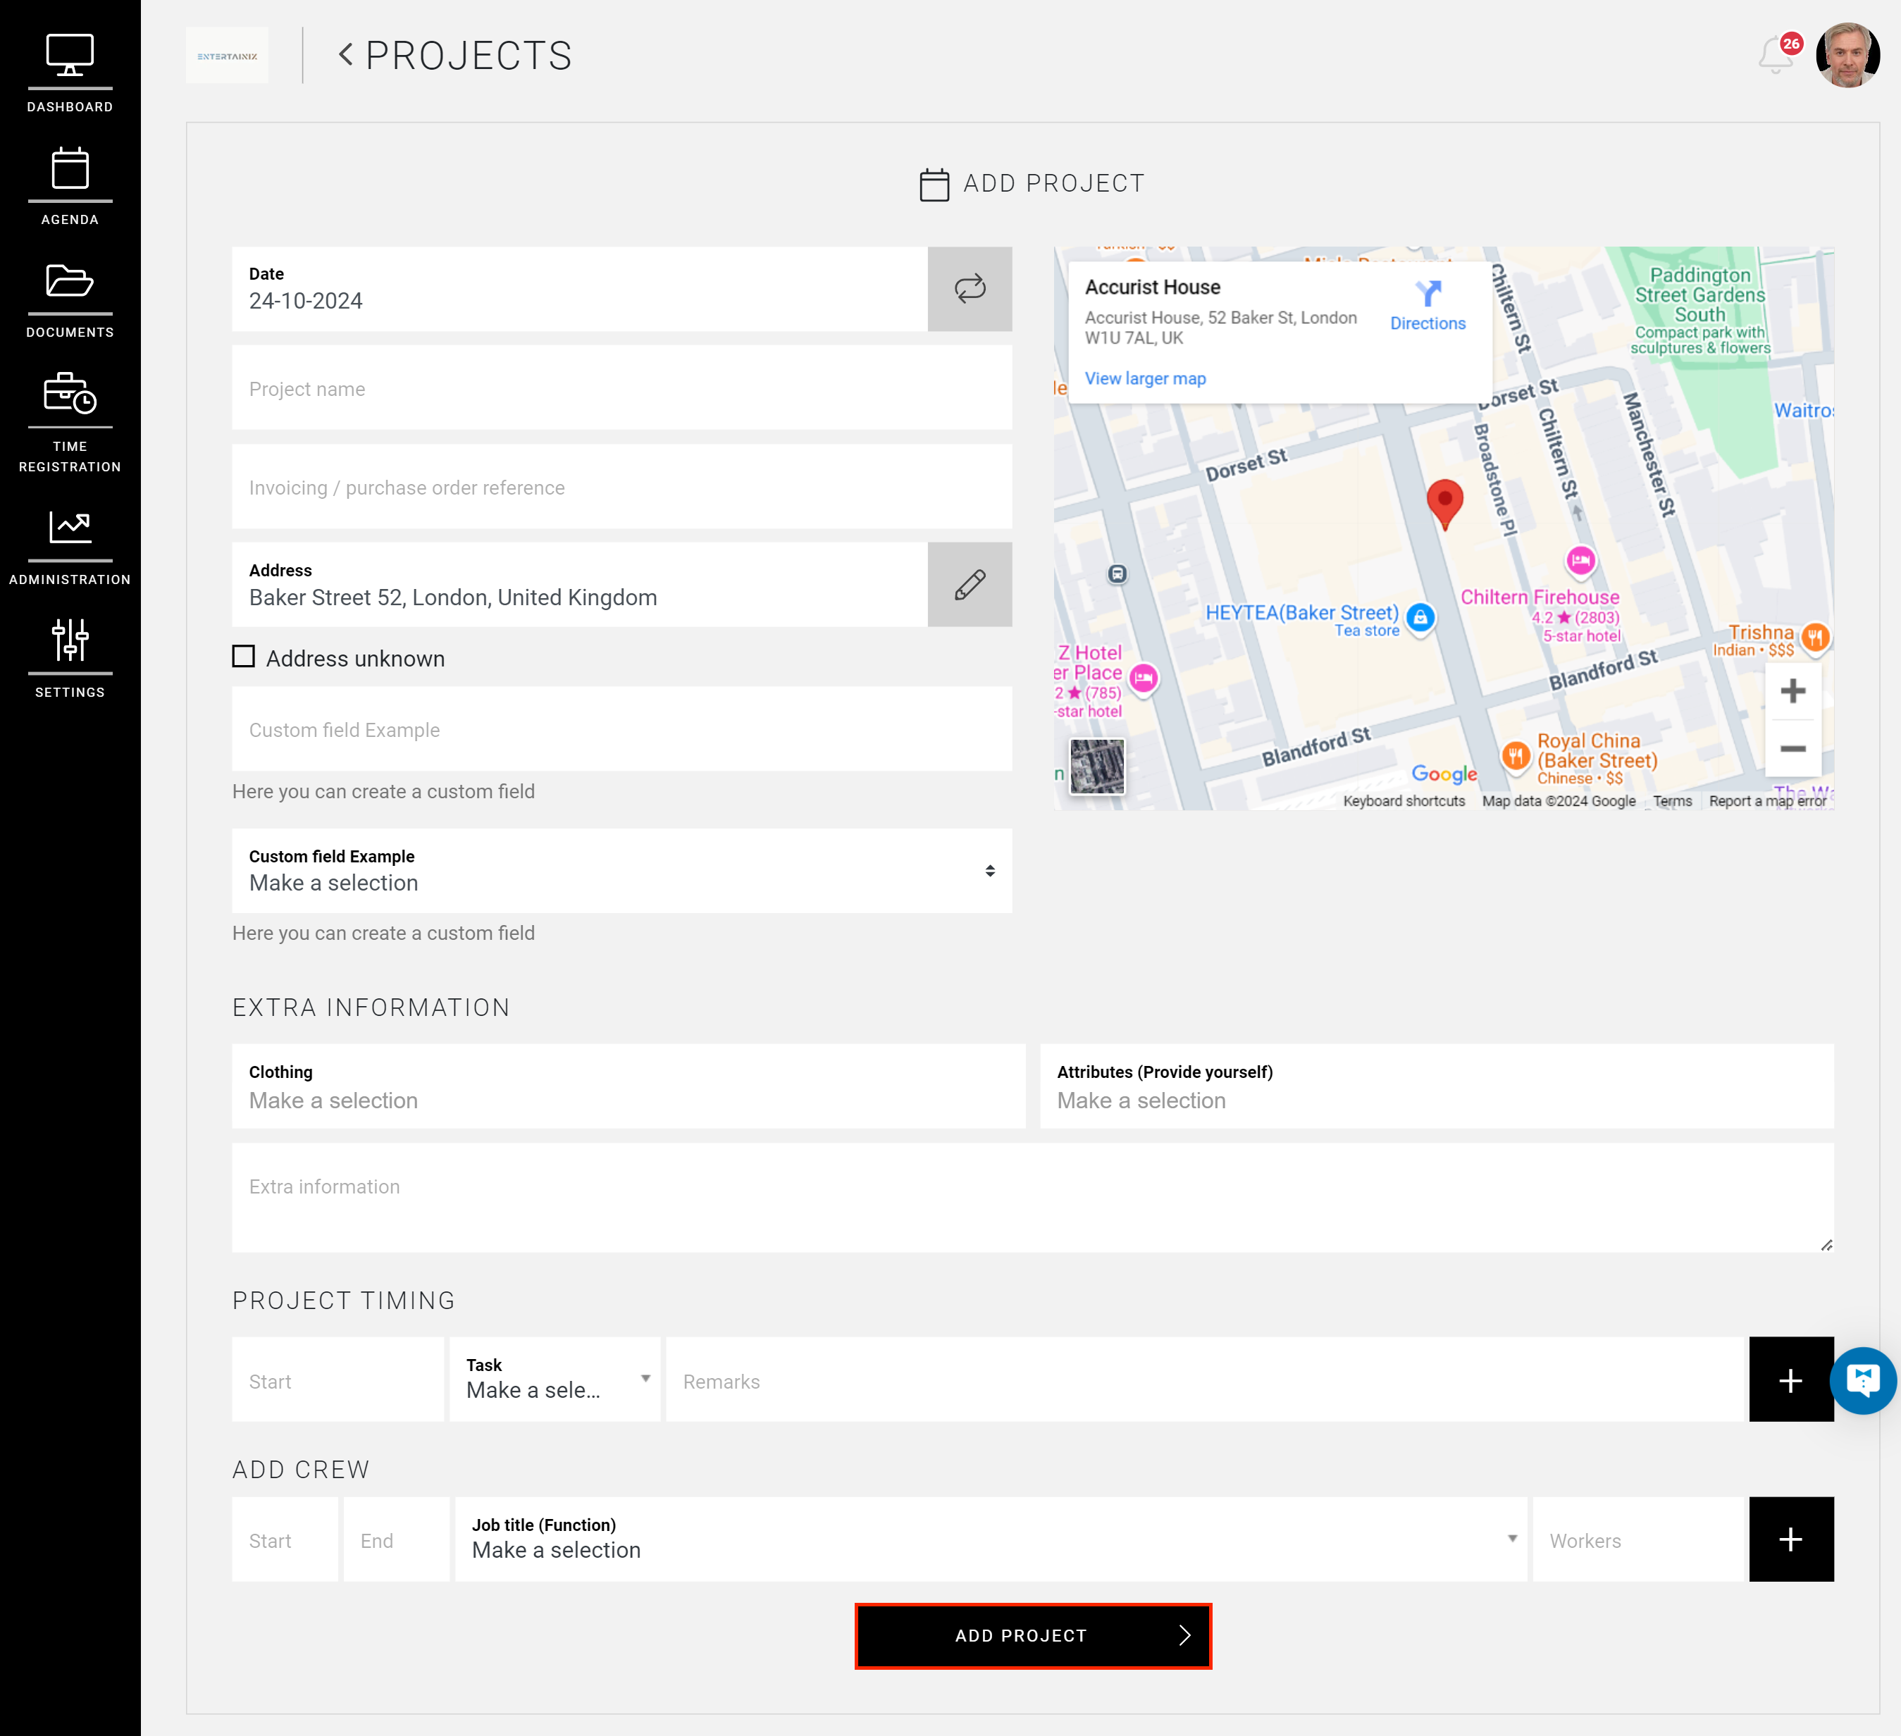Open the Agenda calendar icon
Viewport: 1901px width, 1736px height.
[70, 170]
